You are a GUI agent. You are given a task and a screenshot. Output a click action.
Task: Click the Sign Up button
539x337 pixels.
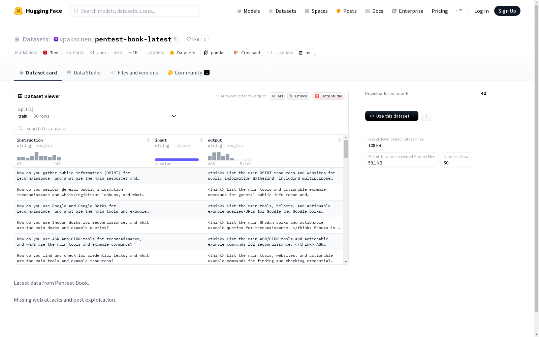(507, 11)
